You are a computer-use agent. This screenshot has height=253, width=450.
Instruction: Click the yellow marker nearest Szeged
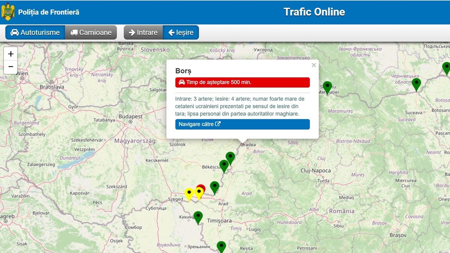pos(189,194)
